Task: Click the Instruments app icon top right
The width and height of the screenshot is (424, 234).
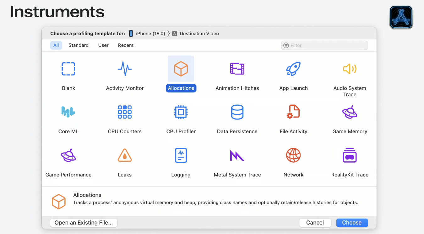Action: 401,17
